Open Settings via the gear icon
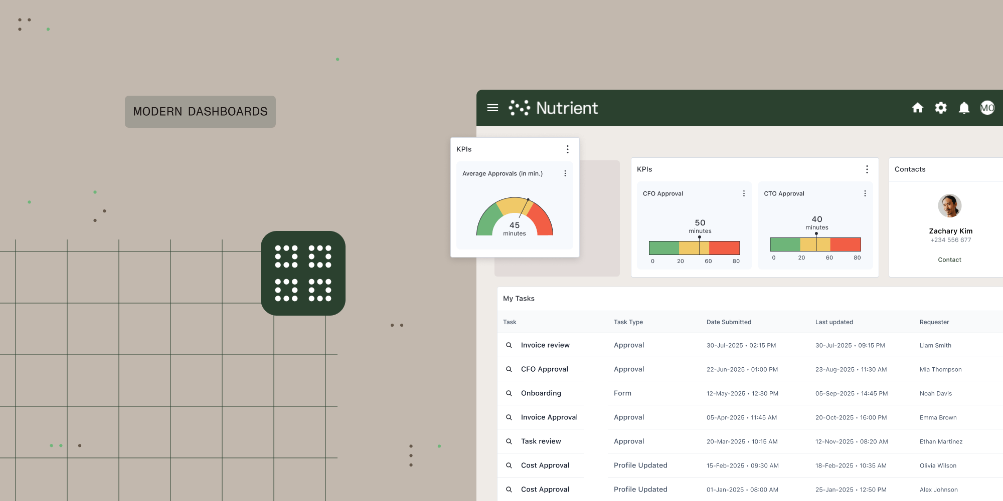The height and width of the screenshot is (501, 1003). pyautogui.click(x=941, y=108)
